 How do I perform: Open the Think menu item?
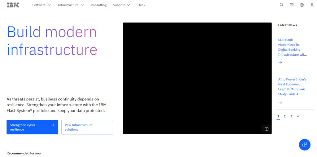coord(141,5)
